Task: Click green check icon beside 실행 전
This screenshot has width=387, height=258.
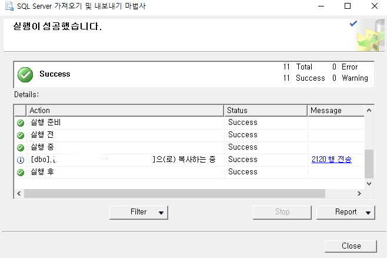Action: 21,135
